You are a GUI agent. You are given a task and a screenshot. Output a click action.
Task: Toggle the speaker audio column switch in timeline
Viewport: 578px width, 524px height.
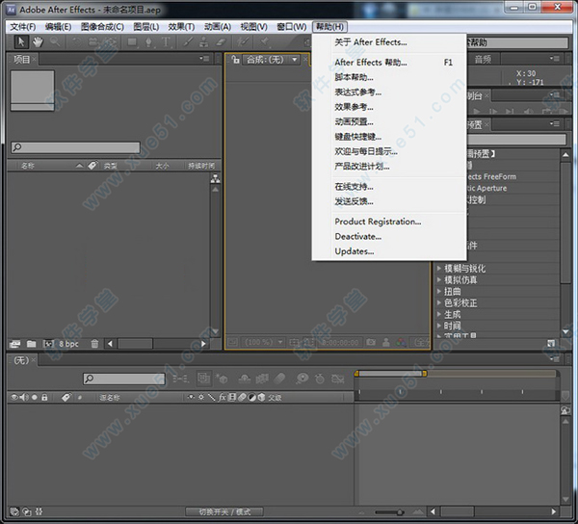(24, 397)
